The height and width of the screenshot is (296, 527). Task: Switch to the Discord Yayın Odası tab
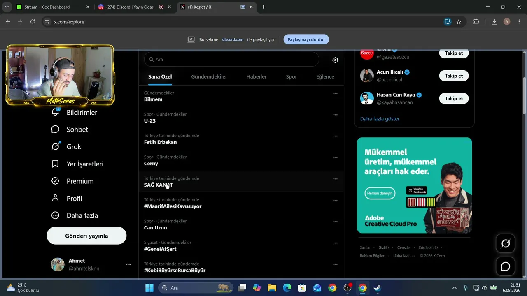pyautogui.click(x=134, y=7)
